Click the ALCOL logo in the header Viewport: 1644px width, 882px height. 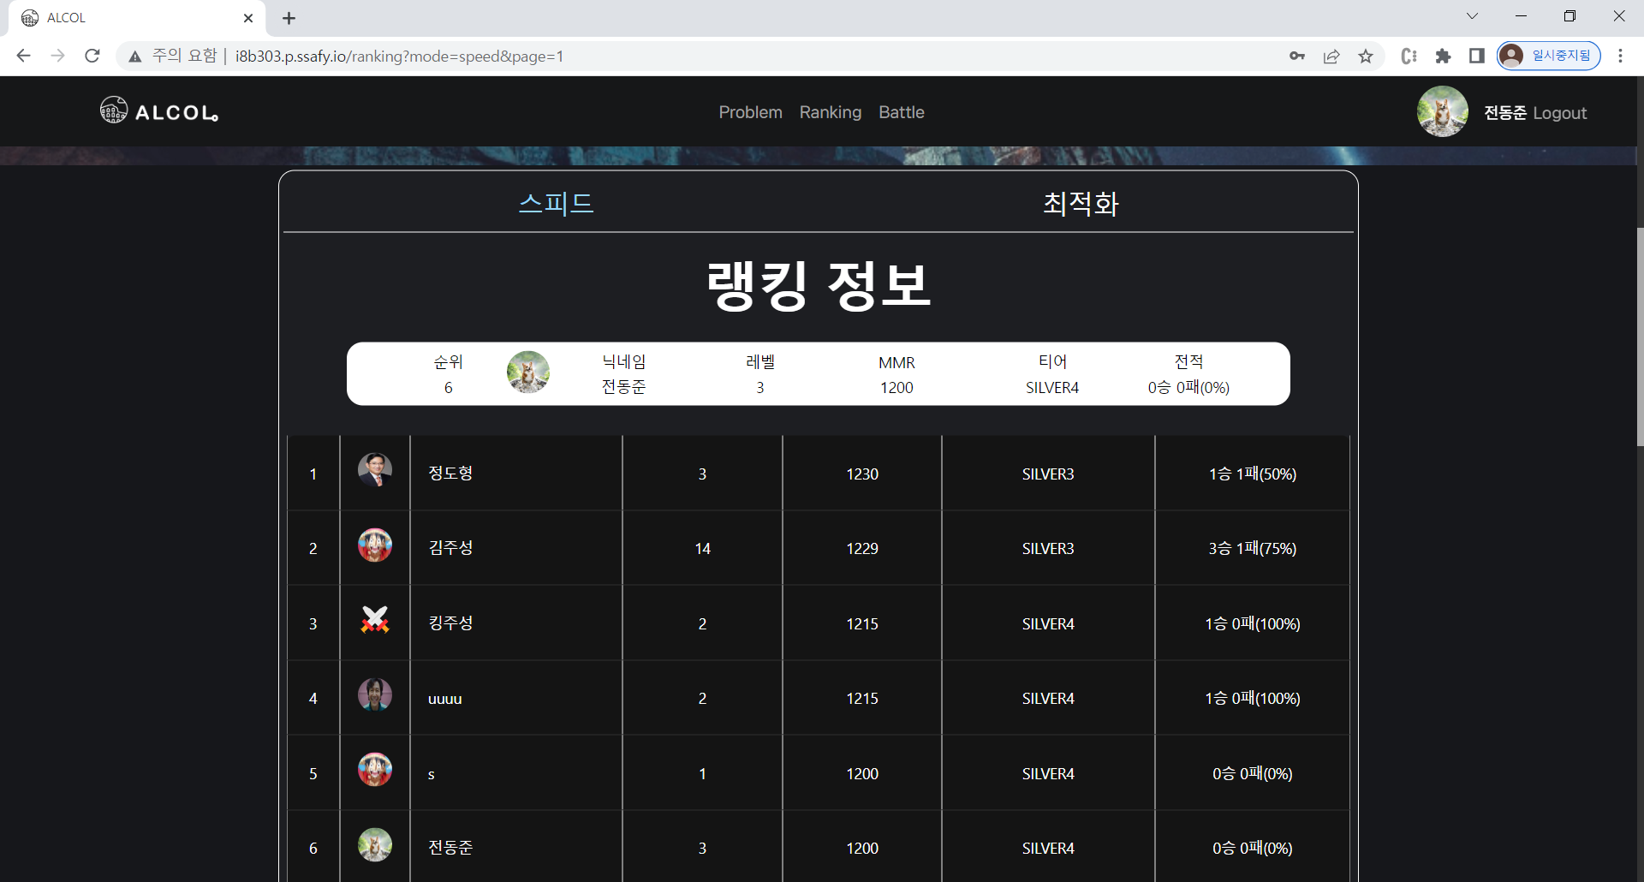pos(159,111)
